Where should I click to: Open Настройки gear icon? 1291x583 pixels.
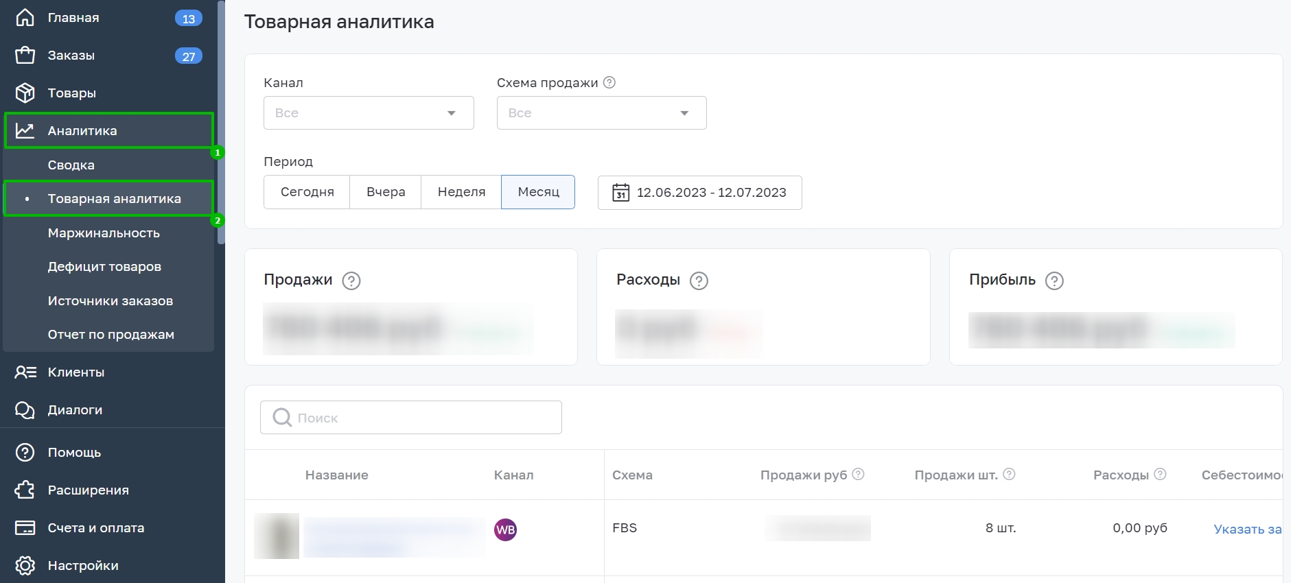coord(25,565)
